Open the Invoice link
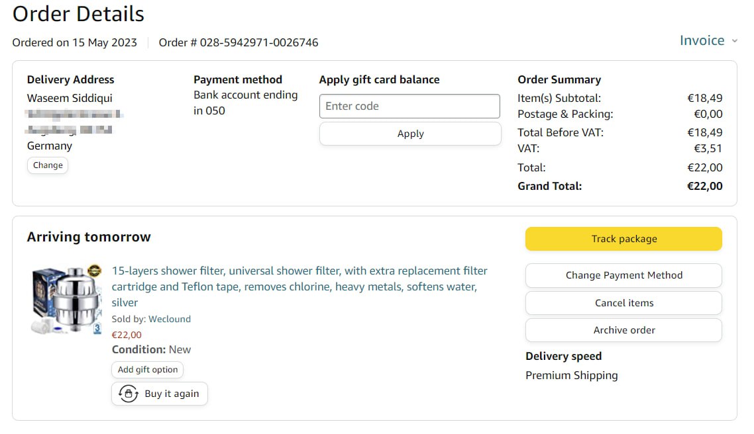This screenshot has height=434, width=754. [702, 40]
